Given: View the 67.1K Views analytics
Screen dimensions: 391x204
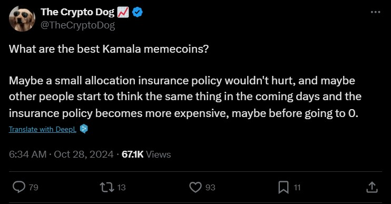Looking at the screenshot, I should point(146,154).
